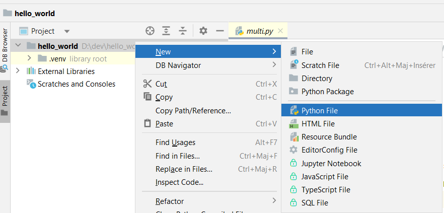
Task: Hide the Project panel with the minus icon
Action: point(219,31)
